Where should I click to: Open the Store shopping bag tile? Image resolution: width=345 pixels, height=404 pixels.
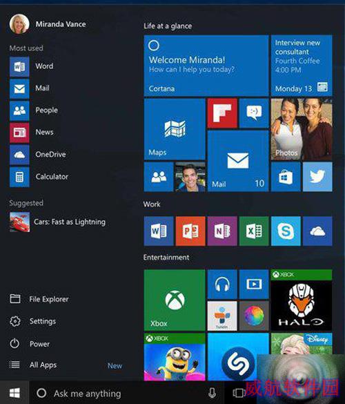pos(286,177)
